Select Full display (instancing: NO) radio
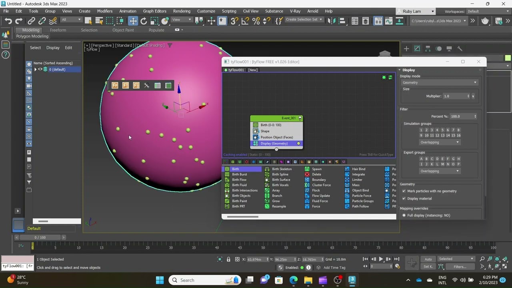 pyautogui.click(x=404, y=215)
